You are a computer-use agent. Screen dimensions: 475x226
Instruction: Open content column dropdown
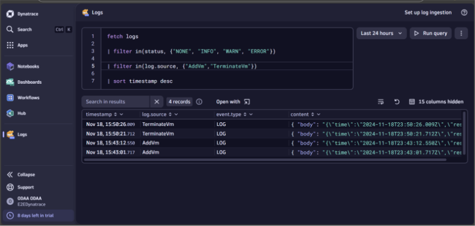[x=318, y=115]
